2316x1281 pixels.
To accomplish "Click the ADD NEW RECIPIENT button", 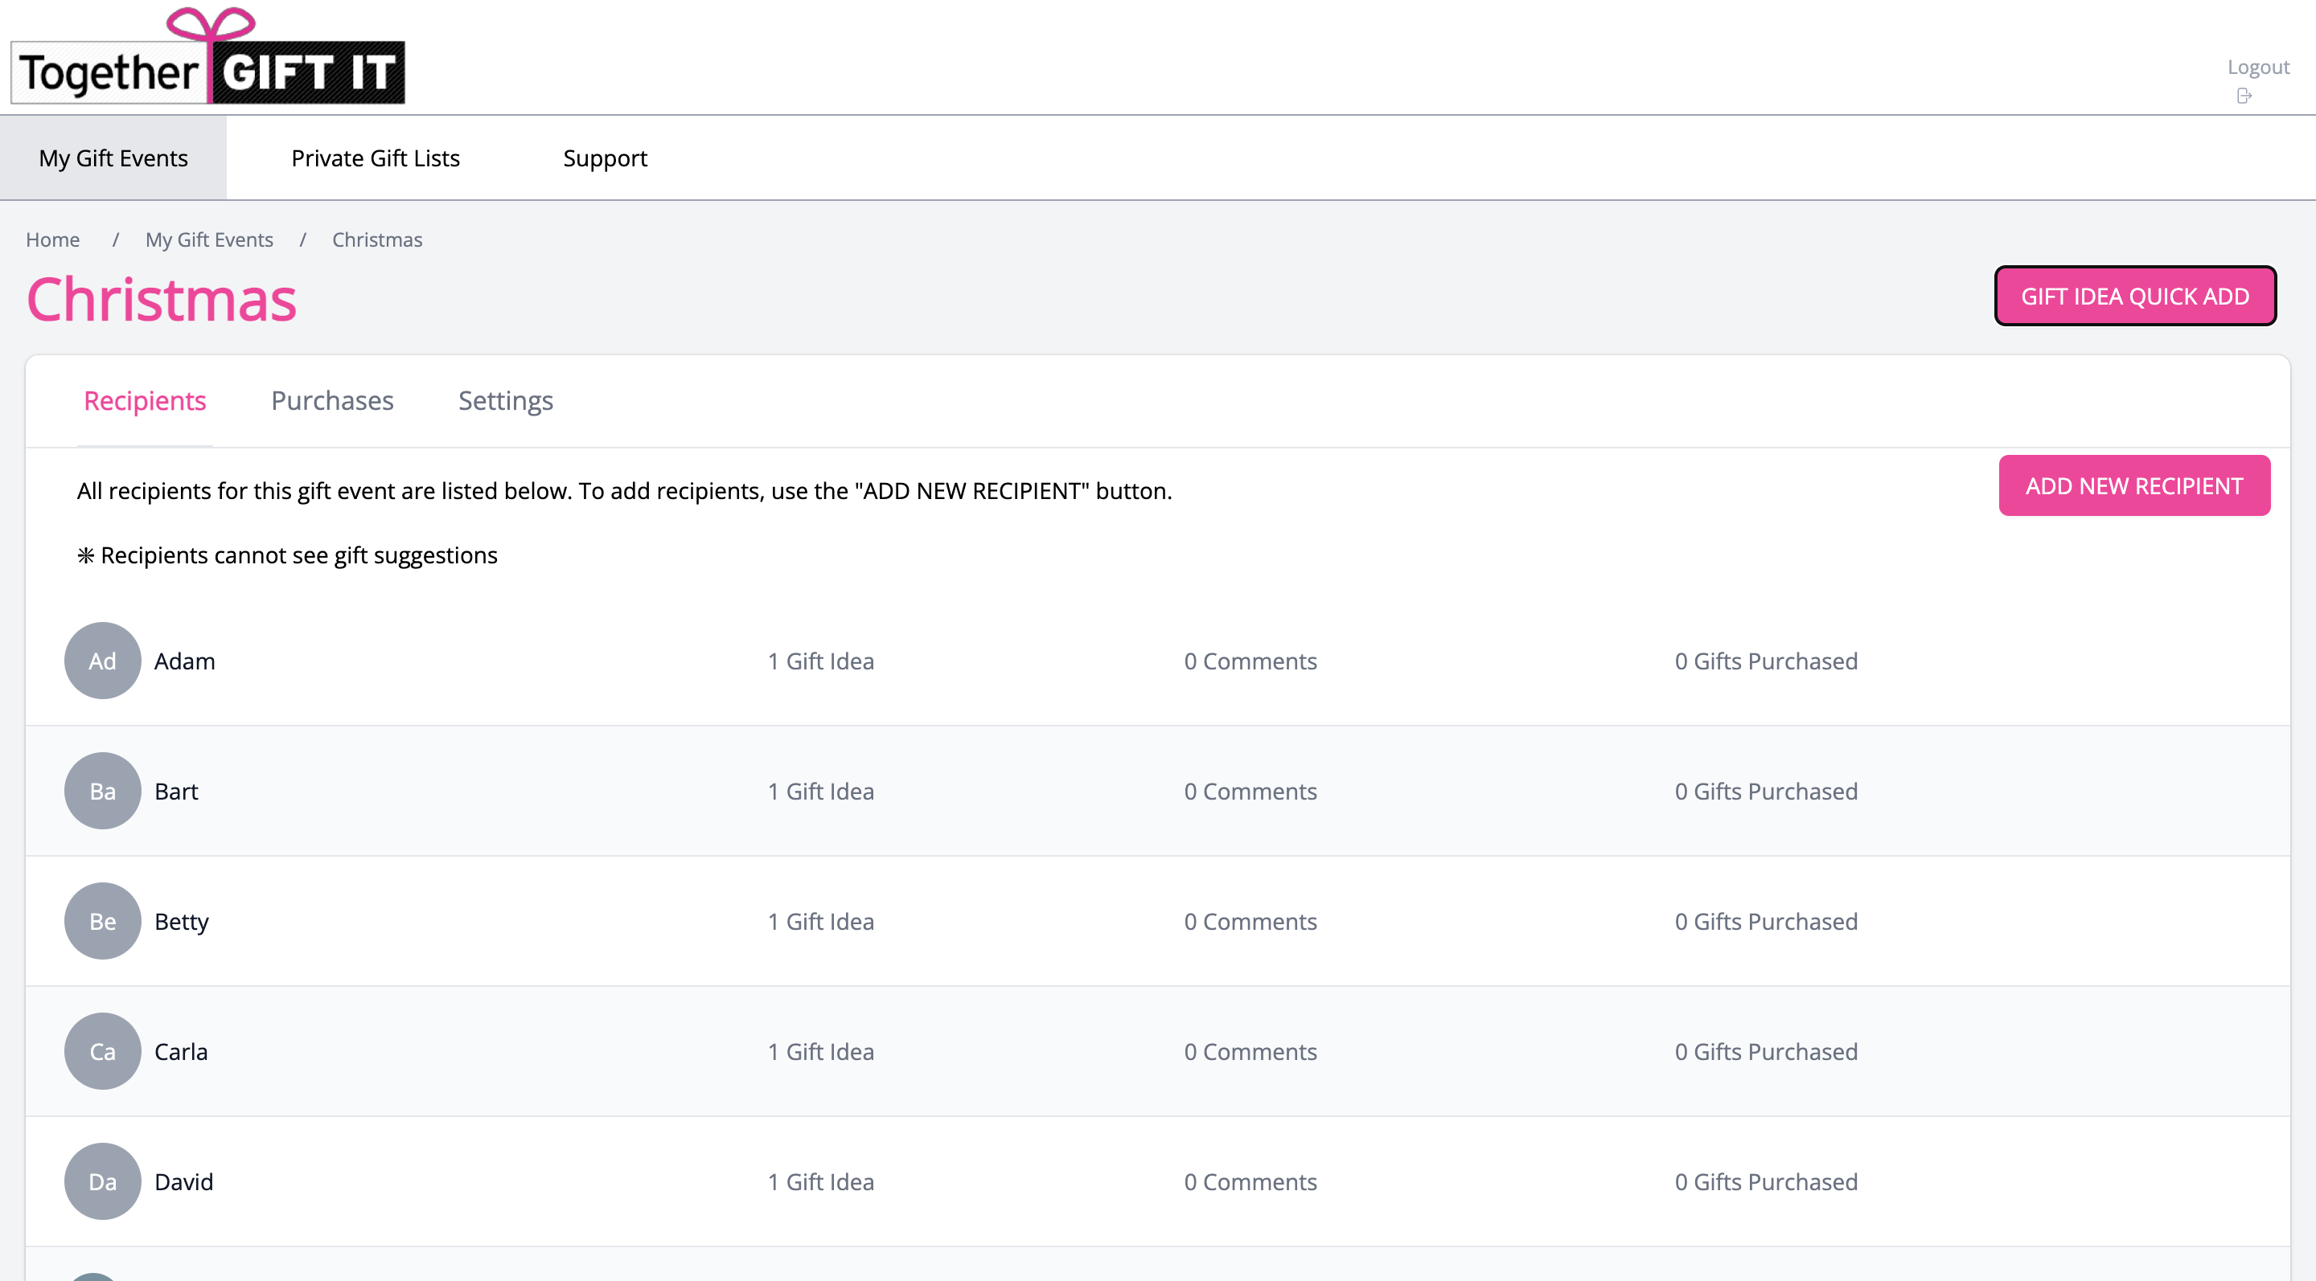I will click(2134, 486).
